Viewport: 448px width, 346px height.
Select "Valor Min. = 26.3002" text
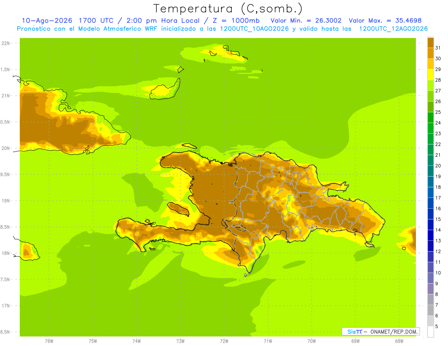pyautogui.click(x=306, y=21)
